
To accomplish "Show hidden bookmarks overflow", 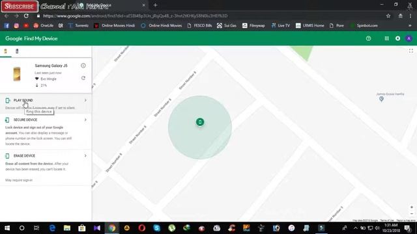I will point(410,25).
